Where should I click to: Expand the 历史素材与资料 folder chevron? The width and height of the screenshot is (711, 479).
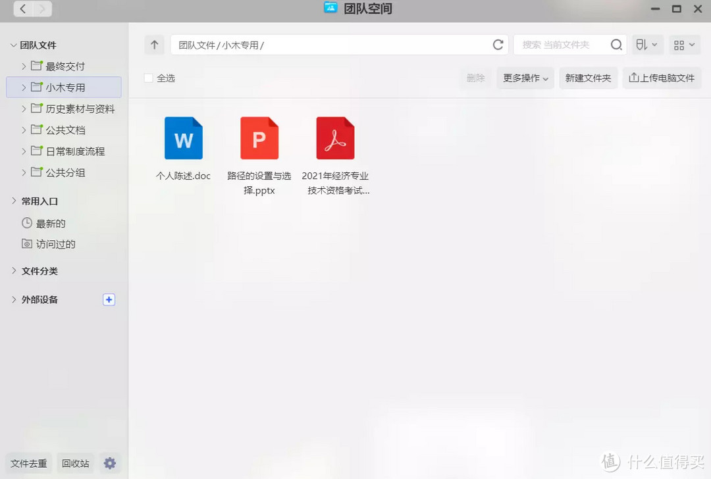(24, 109)
